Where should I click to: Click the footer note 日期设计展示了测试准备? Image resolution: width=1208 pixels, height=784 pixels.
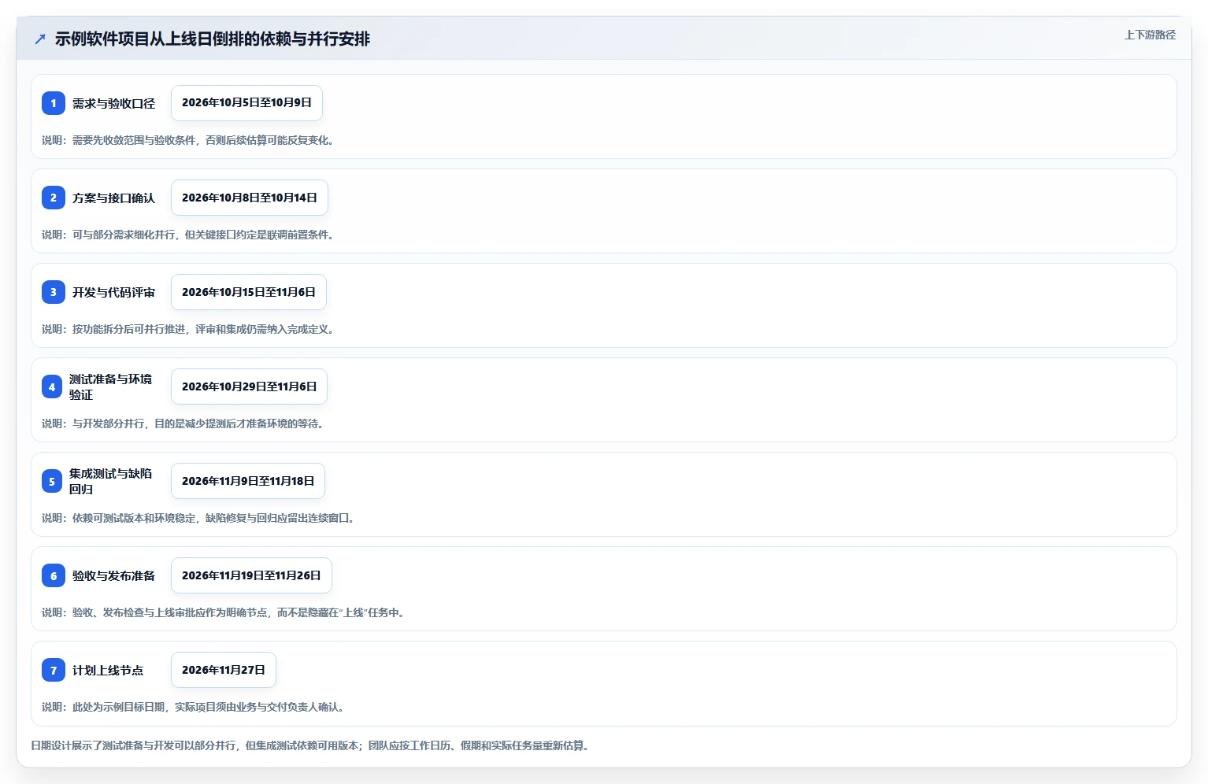309,745
